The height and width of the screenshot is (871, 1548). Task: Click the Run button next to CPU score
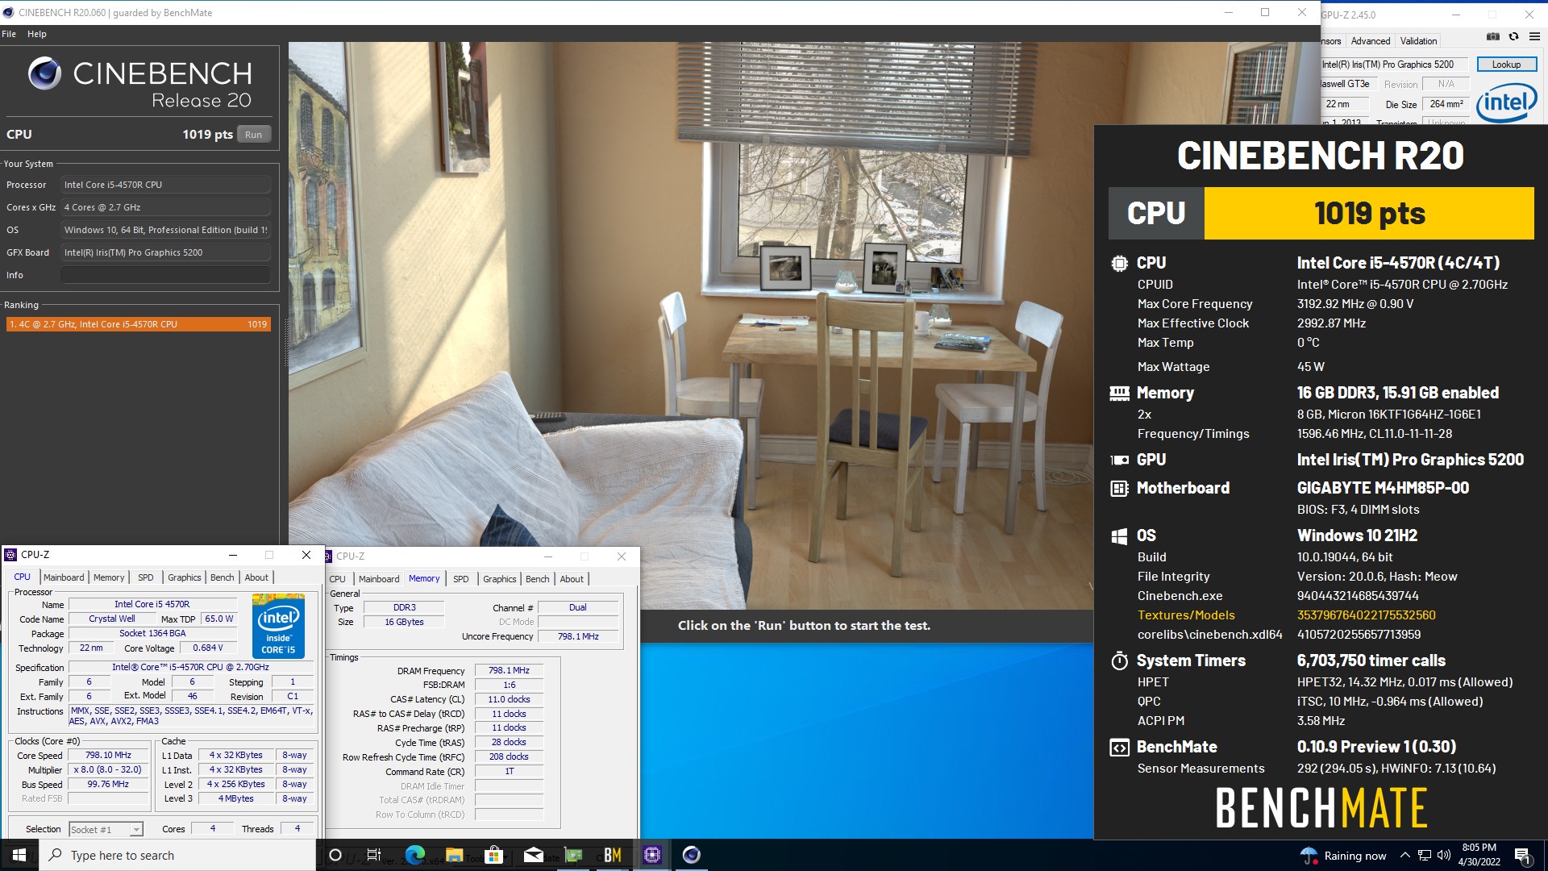pyautogui.click(x=253, y=135)
